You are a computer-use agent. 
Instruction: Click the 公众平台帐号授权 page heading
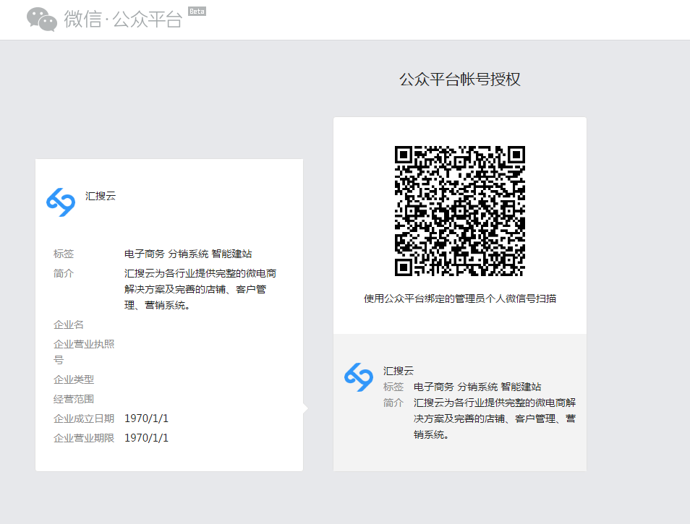[459, 80]
